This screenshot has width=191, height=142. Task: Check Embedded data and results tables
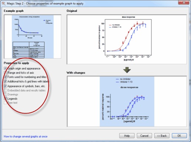tap(5, 90)
